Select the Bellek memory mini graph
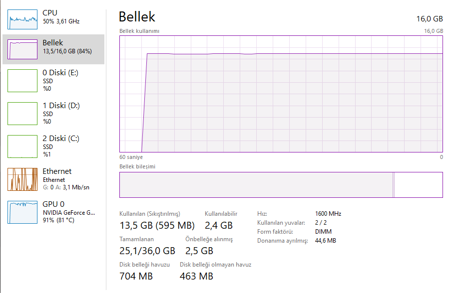455x293 pixels. click(22, 49)
